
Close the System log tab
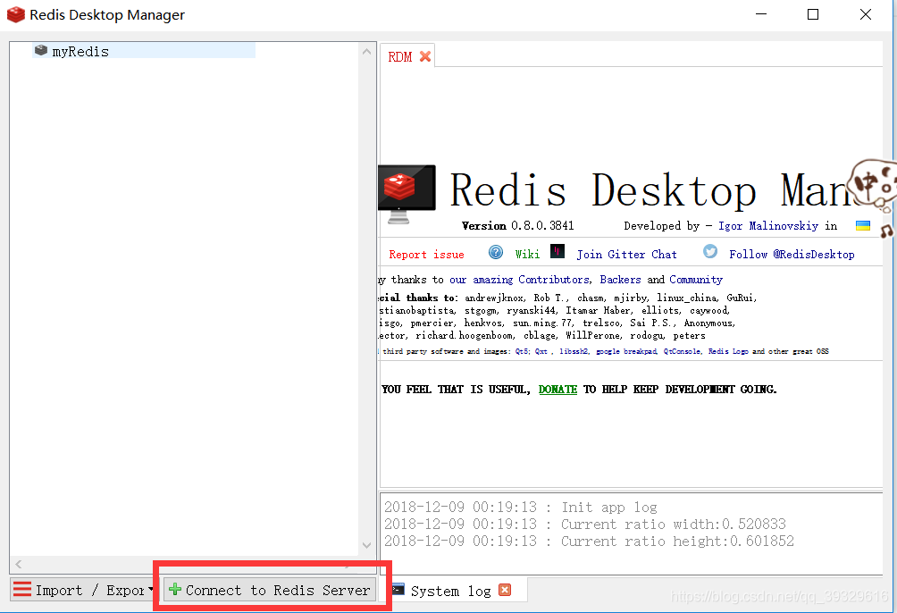pyautogui.click(x=505, y=590)
